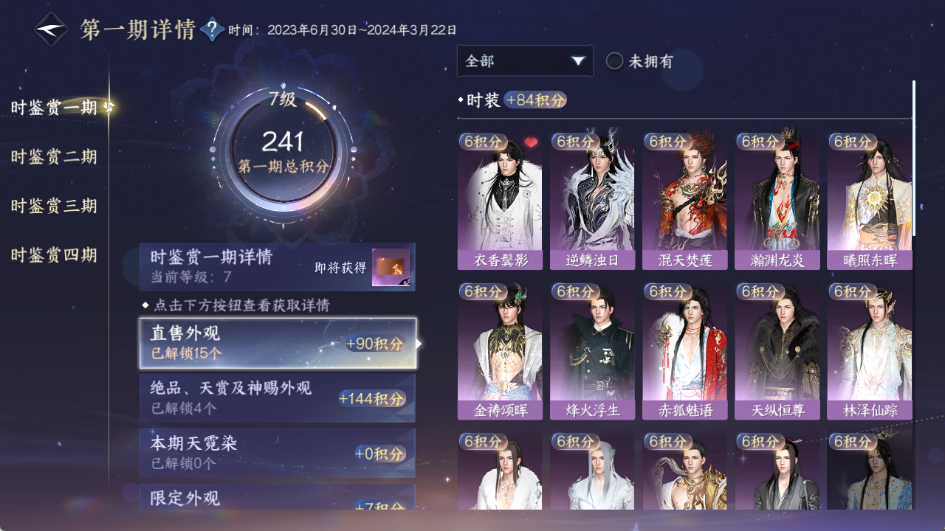Switch to 时鉴赏二期 tab
Viewport: 945px width, 531px height.
tap(54, 156)
